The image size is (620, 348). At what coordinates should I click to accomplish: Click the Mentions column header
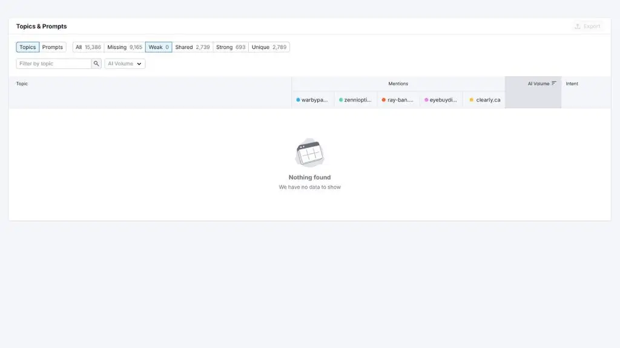click(398, 83)
